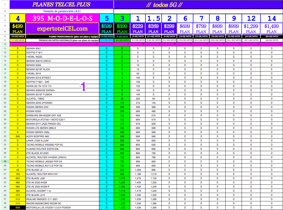
Task: Select the '$229 PLAN' header cell
Action: [x=138, y=29]
